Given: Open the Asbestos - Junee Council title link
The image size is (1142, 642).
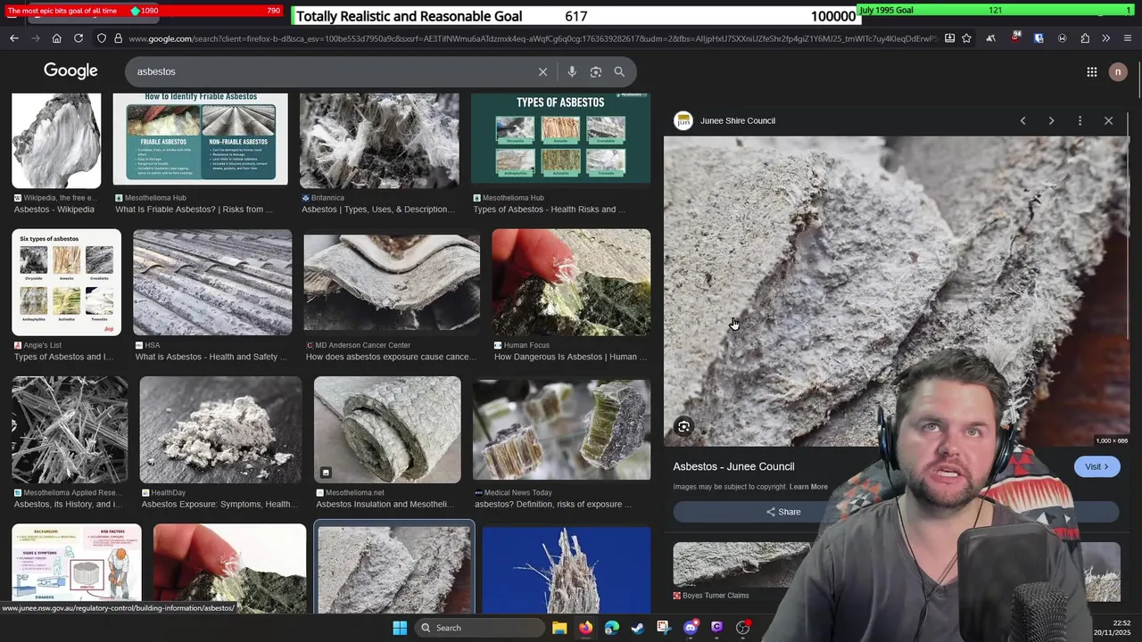Looking at the screenshot, I should click(733, 466).
